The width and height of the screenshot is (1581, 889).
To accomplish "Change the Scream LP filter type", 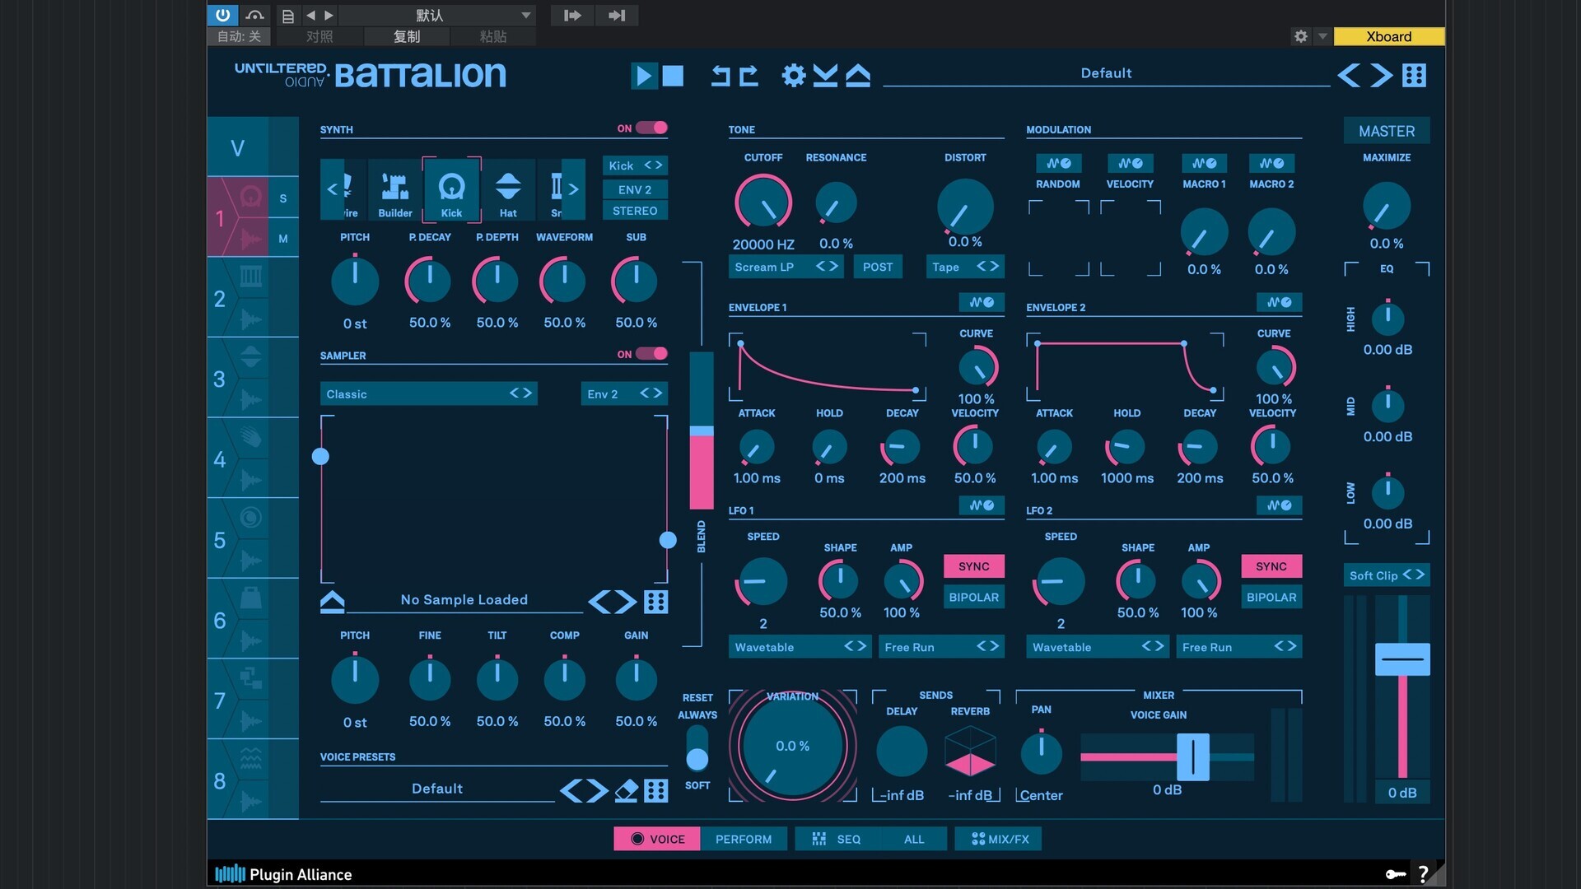I will (x=786, y=267).
